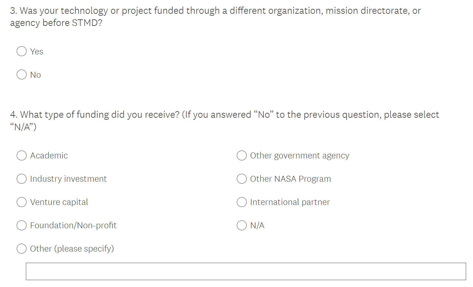Screen dimensions: 473x287
Task: Pick the Other NASA Program radio button
Action: [242, 179]
